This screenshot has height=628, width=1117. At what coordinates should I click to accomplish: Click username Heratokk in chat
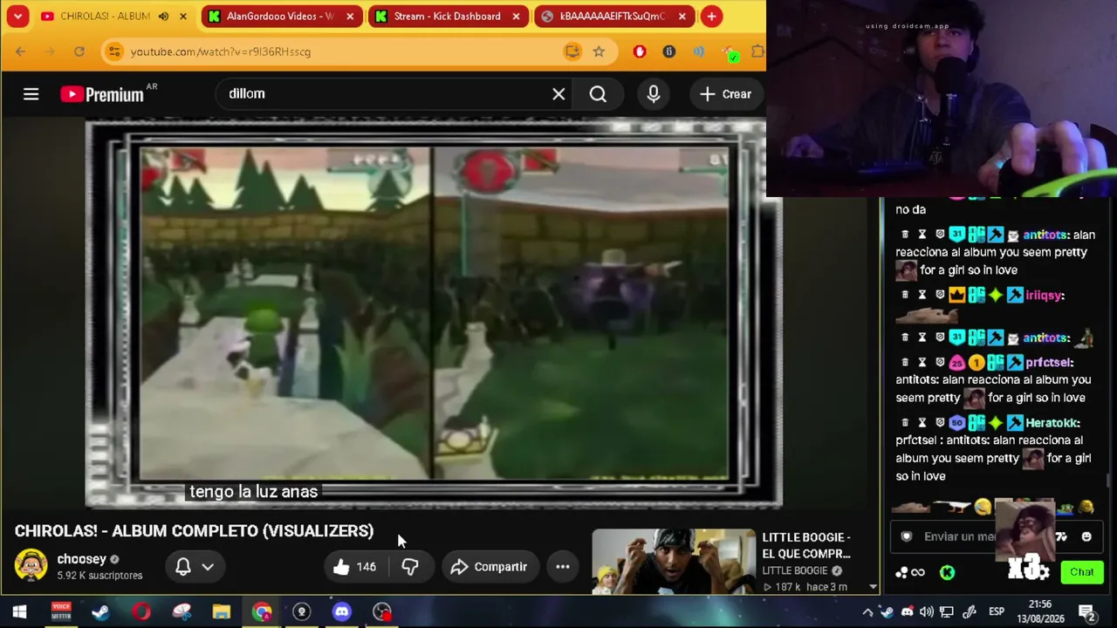(1052, 423)
